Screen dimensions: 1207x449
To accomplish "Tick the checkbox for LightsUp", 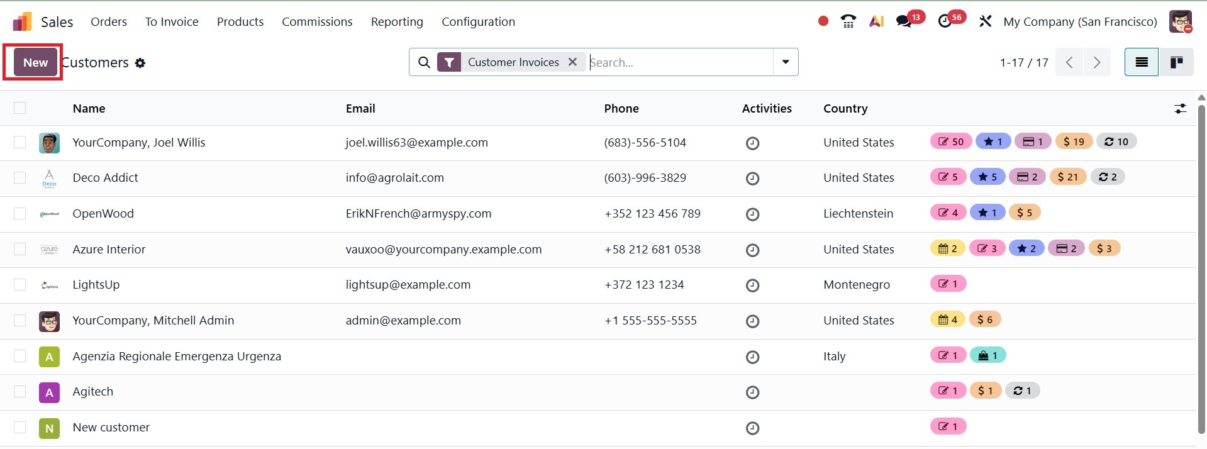I will [20, 285].
